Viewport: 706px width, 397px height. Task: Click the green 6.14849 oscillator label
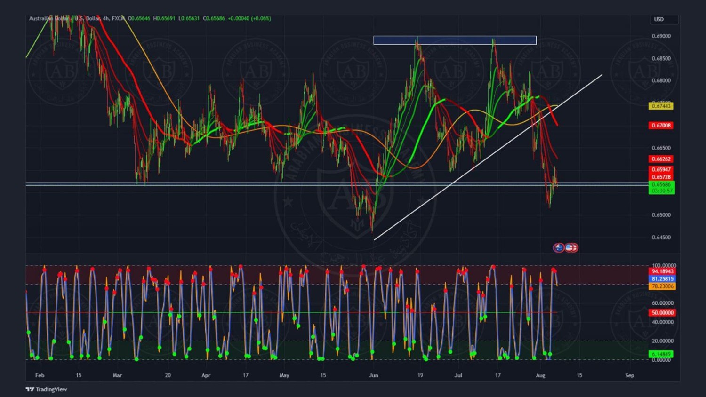coord(661,354)
